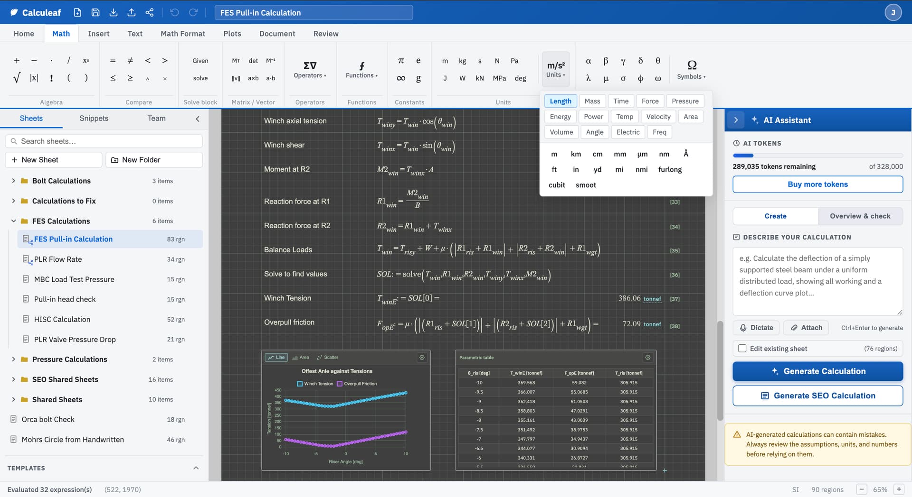Viewport: 912px width, 497px height.
Task: Open the Parametric table settings gear
Action: tap(647, 358)
